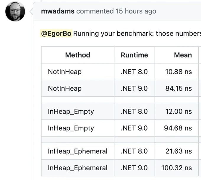This screenshot has width=201, height=180.
Task: Select the InHeap_Ephemeral cell in the .NET 8.0 row
Action: (78, 151)
